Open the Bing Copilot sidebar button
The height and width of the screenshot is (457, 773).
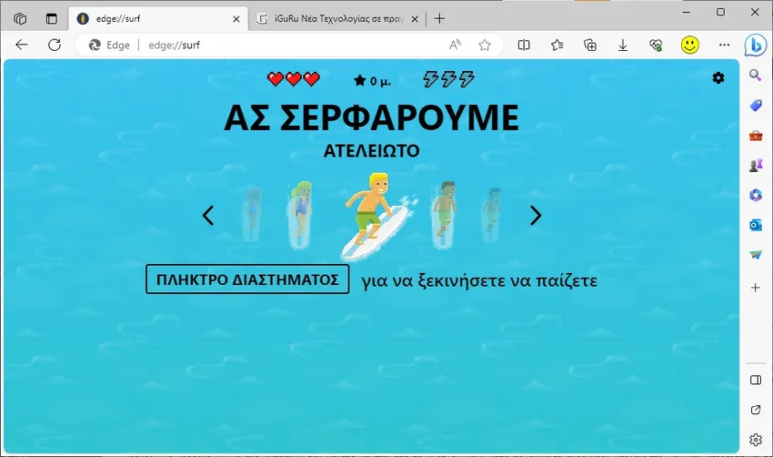755,46
